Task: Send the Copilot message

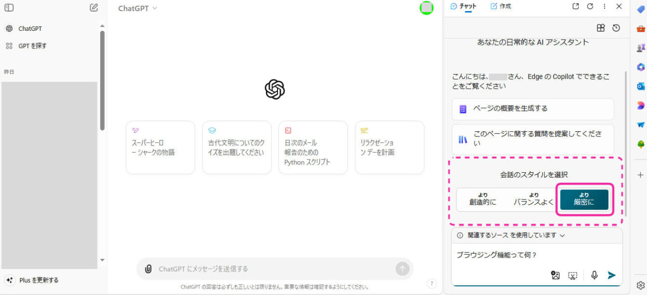Action: (x=612, y=275)
